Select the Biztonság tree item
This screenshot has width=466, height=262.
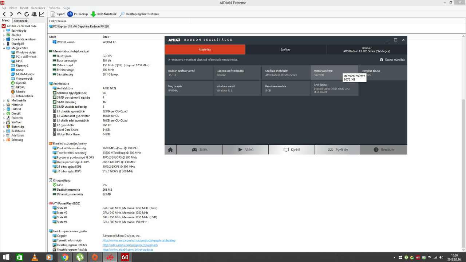coord(17,127)
